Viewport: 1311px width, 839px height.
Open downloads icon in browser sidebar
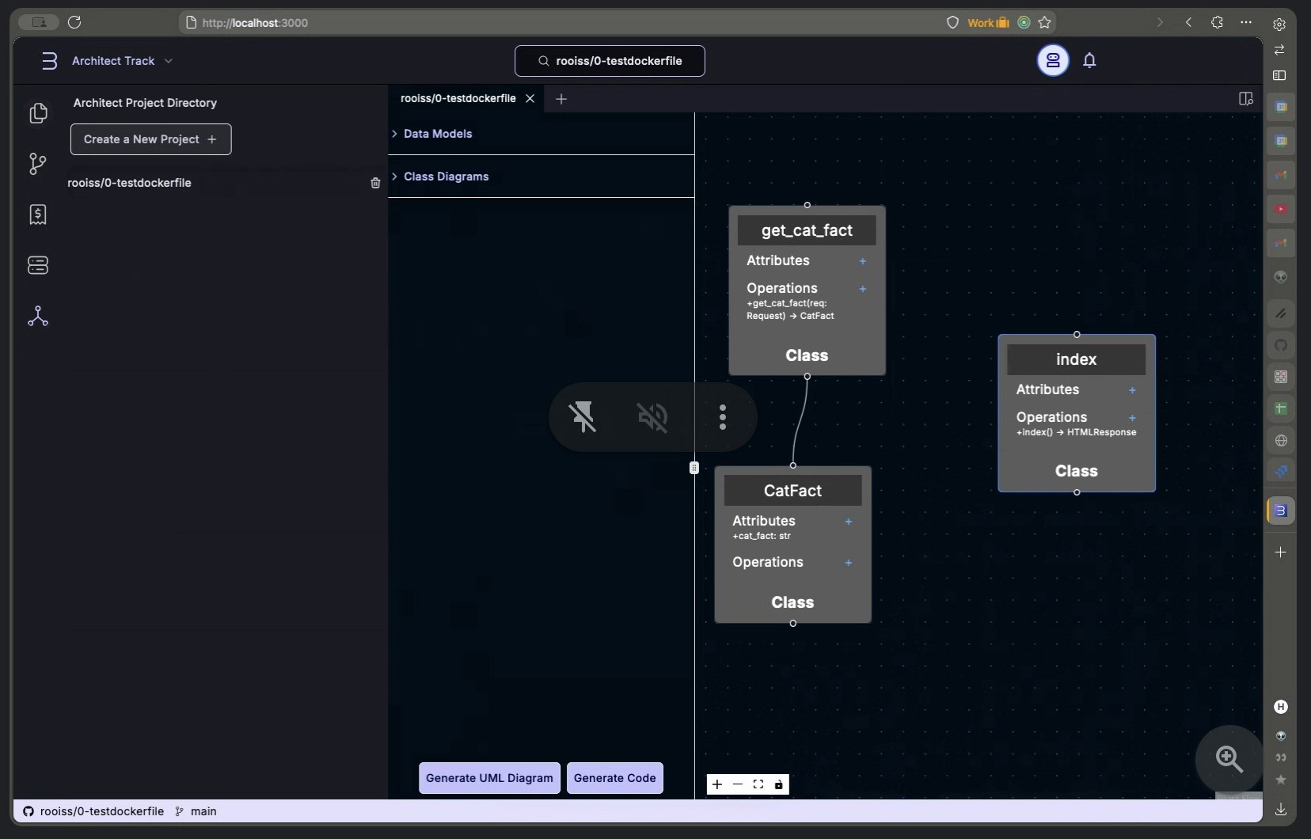pos(1281,809)
